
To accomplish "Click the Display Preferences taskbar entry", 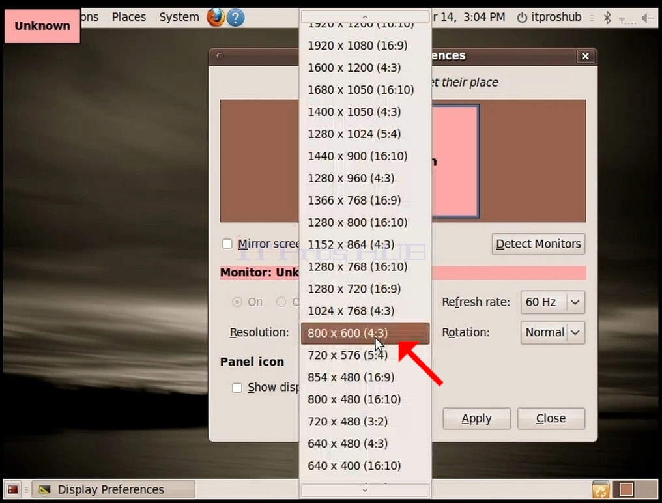I will click(x=113, y=489).
